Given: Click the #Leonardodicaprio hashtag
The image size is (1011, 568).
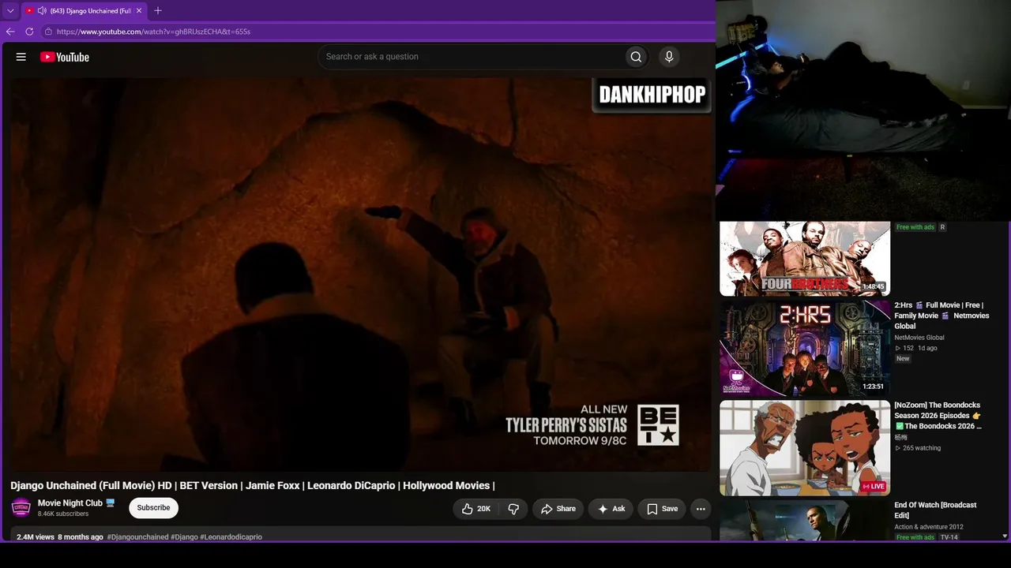Looking at the screenshot, I should pyautogui.click(x=231, y=537).
